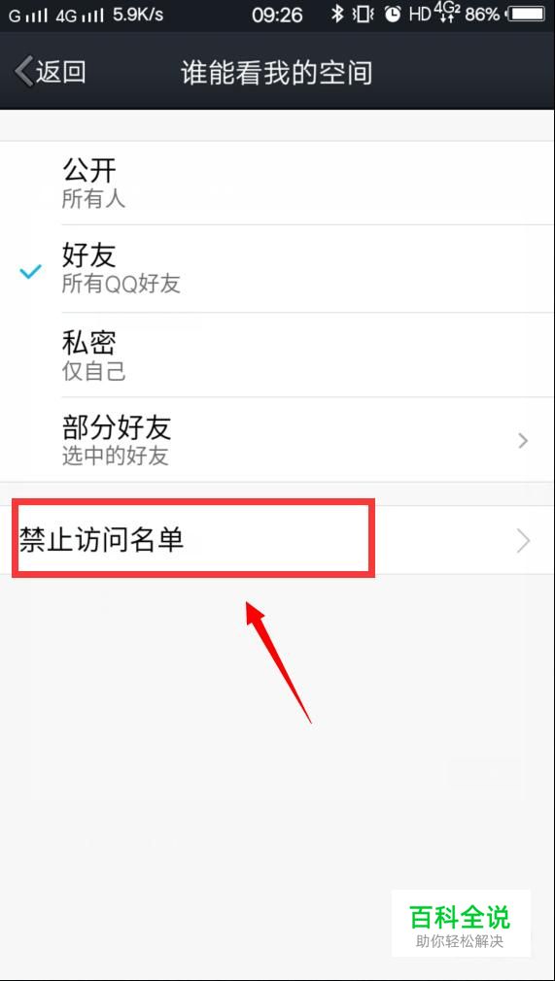Tap the 部分好友 选中的好友 row
555x981 pixels.
(x=278, y=440)
